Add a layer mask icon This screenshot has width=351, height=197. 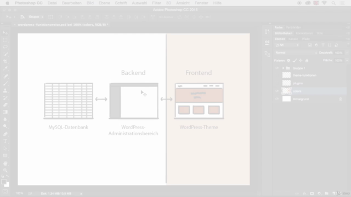[x=312, y=193]
